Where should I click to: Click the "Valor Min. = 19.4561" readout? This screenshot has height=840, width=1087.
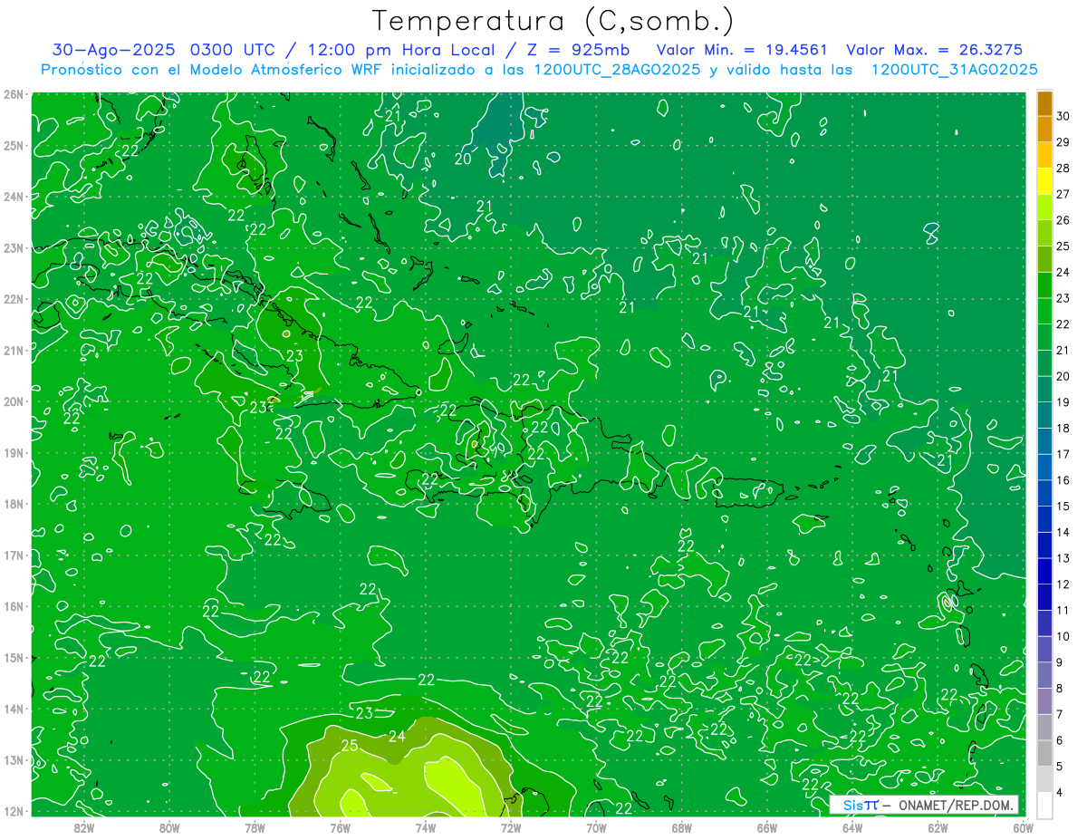(x=742, y=50)
